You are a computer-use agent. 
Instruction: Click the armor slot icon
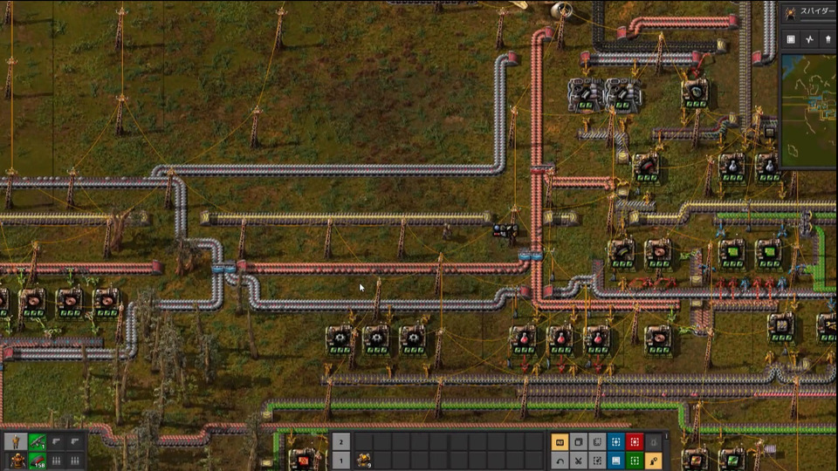click(16, 461)
